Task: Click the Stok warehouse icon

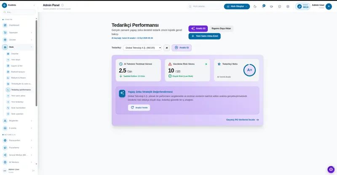Action: coord(5,47)
